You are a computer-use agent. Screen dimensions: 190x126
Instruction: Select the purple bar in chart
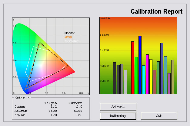(169, 84)
